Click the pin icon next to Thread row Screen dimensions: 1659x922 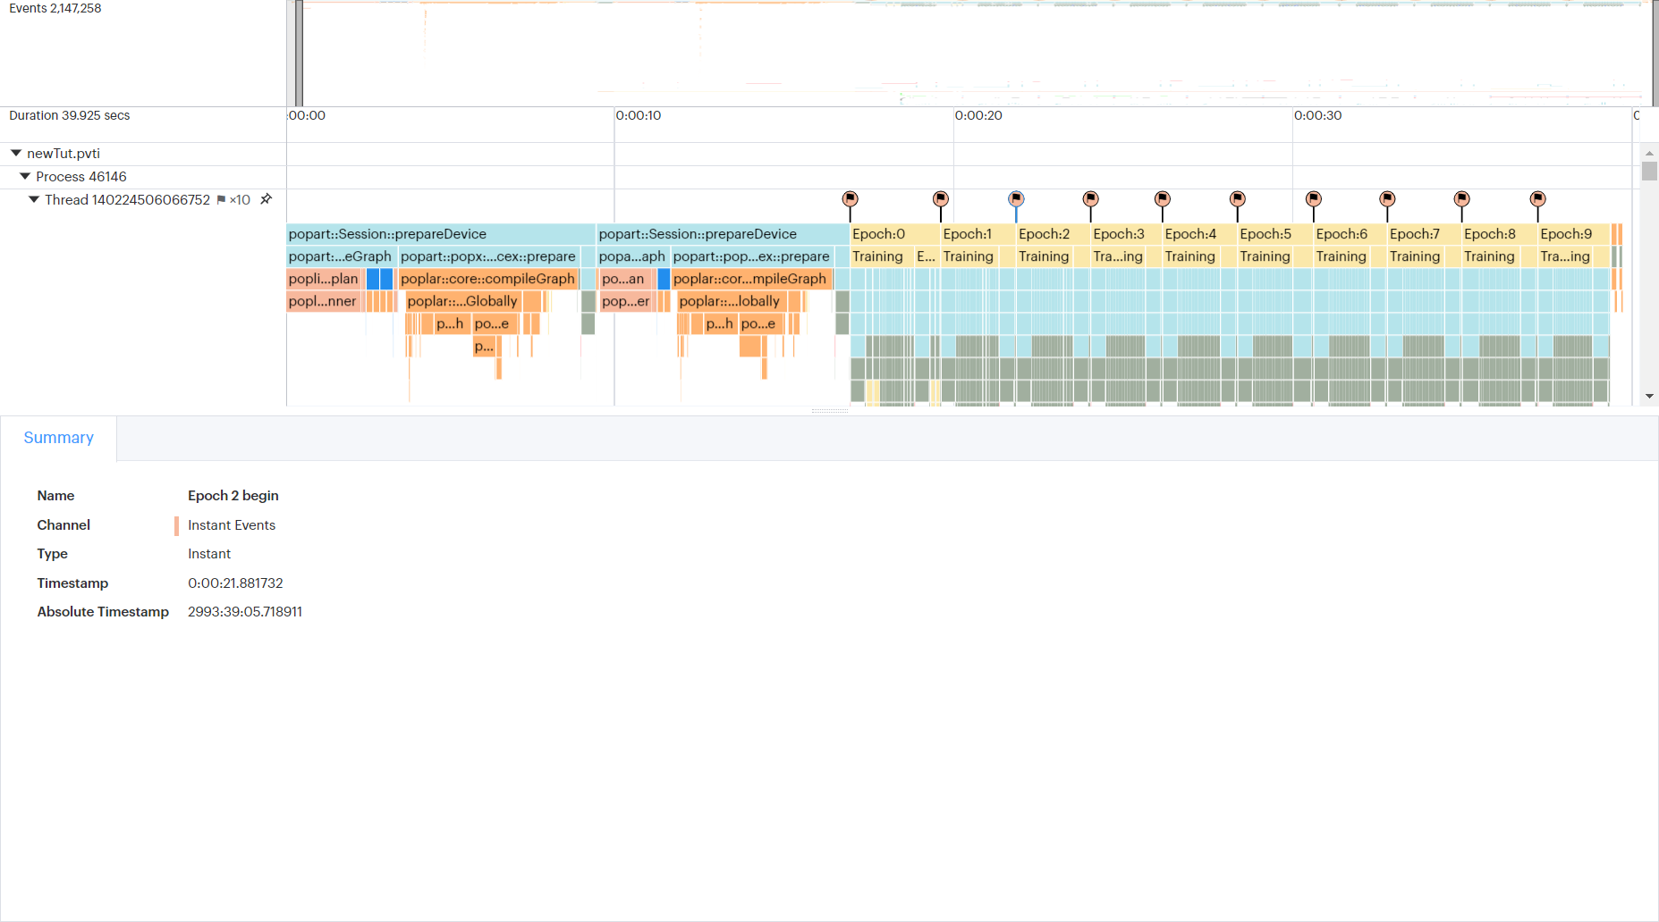[x=266, y=199]
